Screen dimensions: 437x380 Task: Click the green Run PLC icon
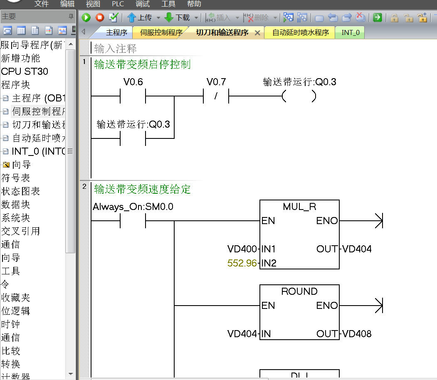click(86, 17)
